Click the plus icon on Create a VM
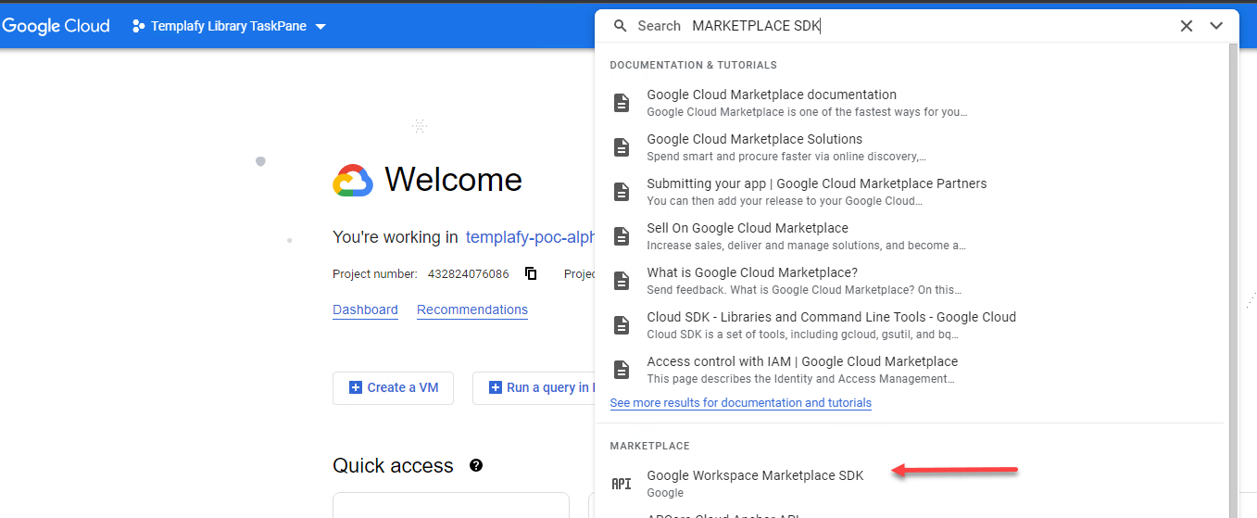Image resolution: width=1257 pixels, height=518 pixels. (355, 387)
